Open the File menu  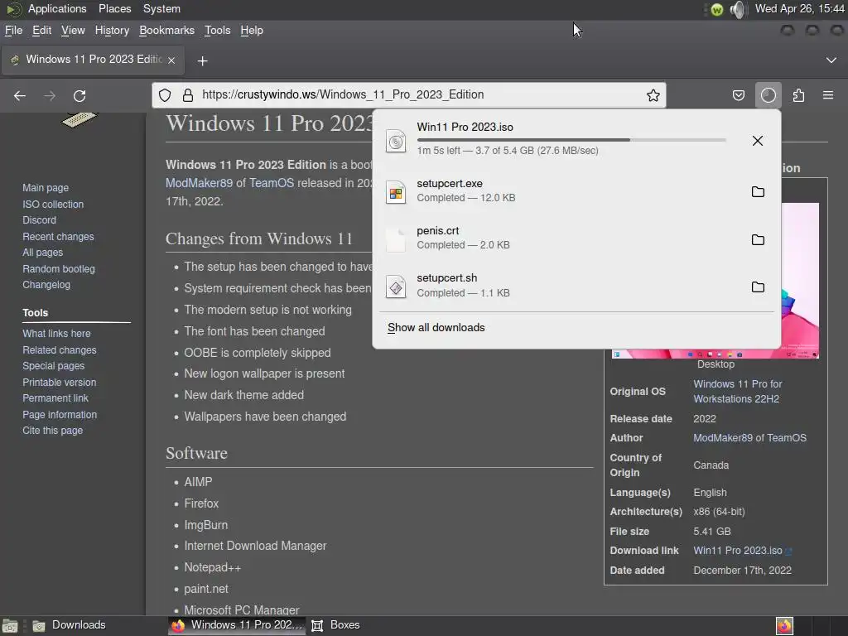[x=13, y=31]
